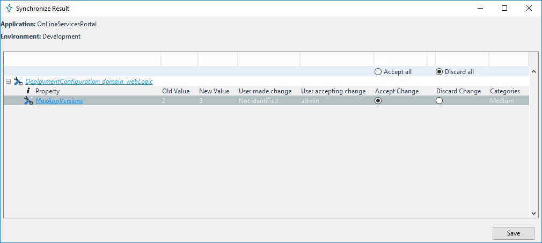Select the Discard all radio button
This screenshot has height=243, width=542.
(439, 72)
